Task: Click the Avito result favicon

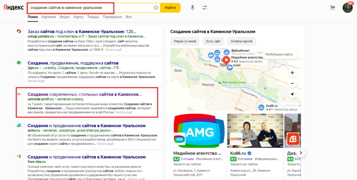Action: coord(19,125)
